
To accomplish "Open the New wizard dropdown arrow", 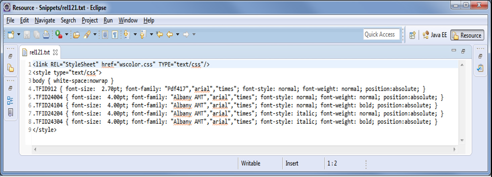I will pyautogui.click(x=18, y=35).
